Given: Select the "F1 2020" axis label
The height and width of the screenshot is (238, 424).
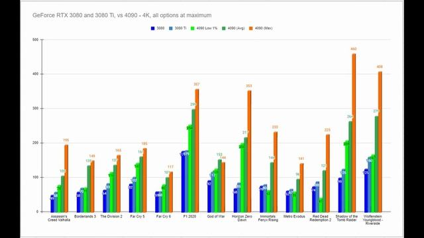Looking at the screenshot, I should point(189,216).
